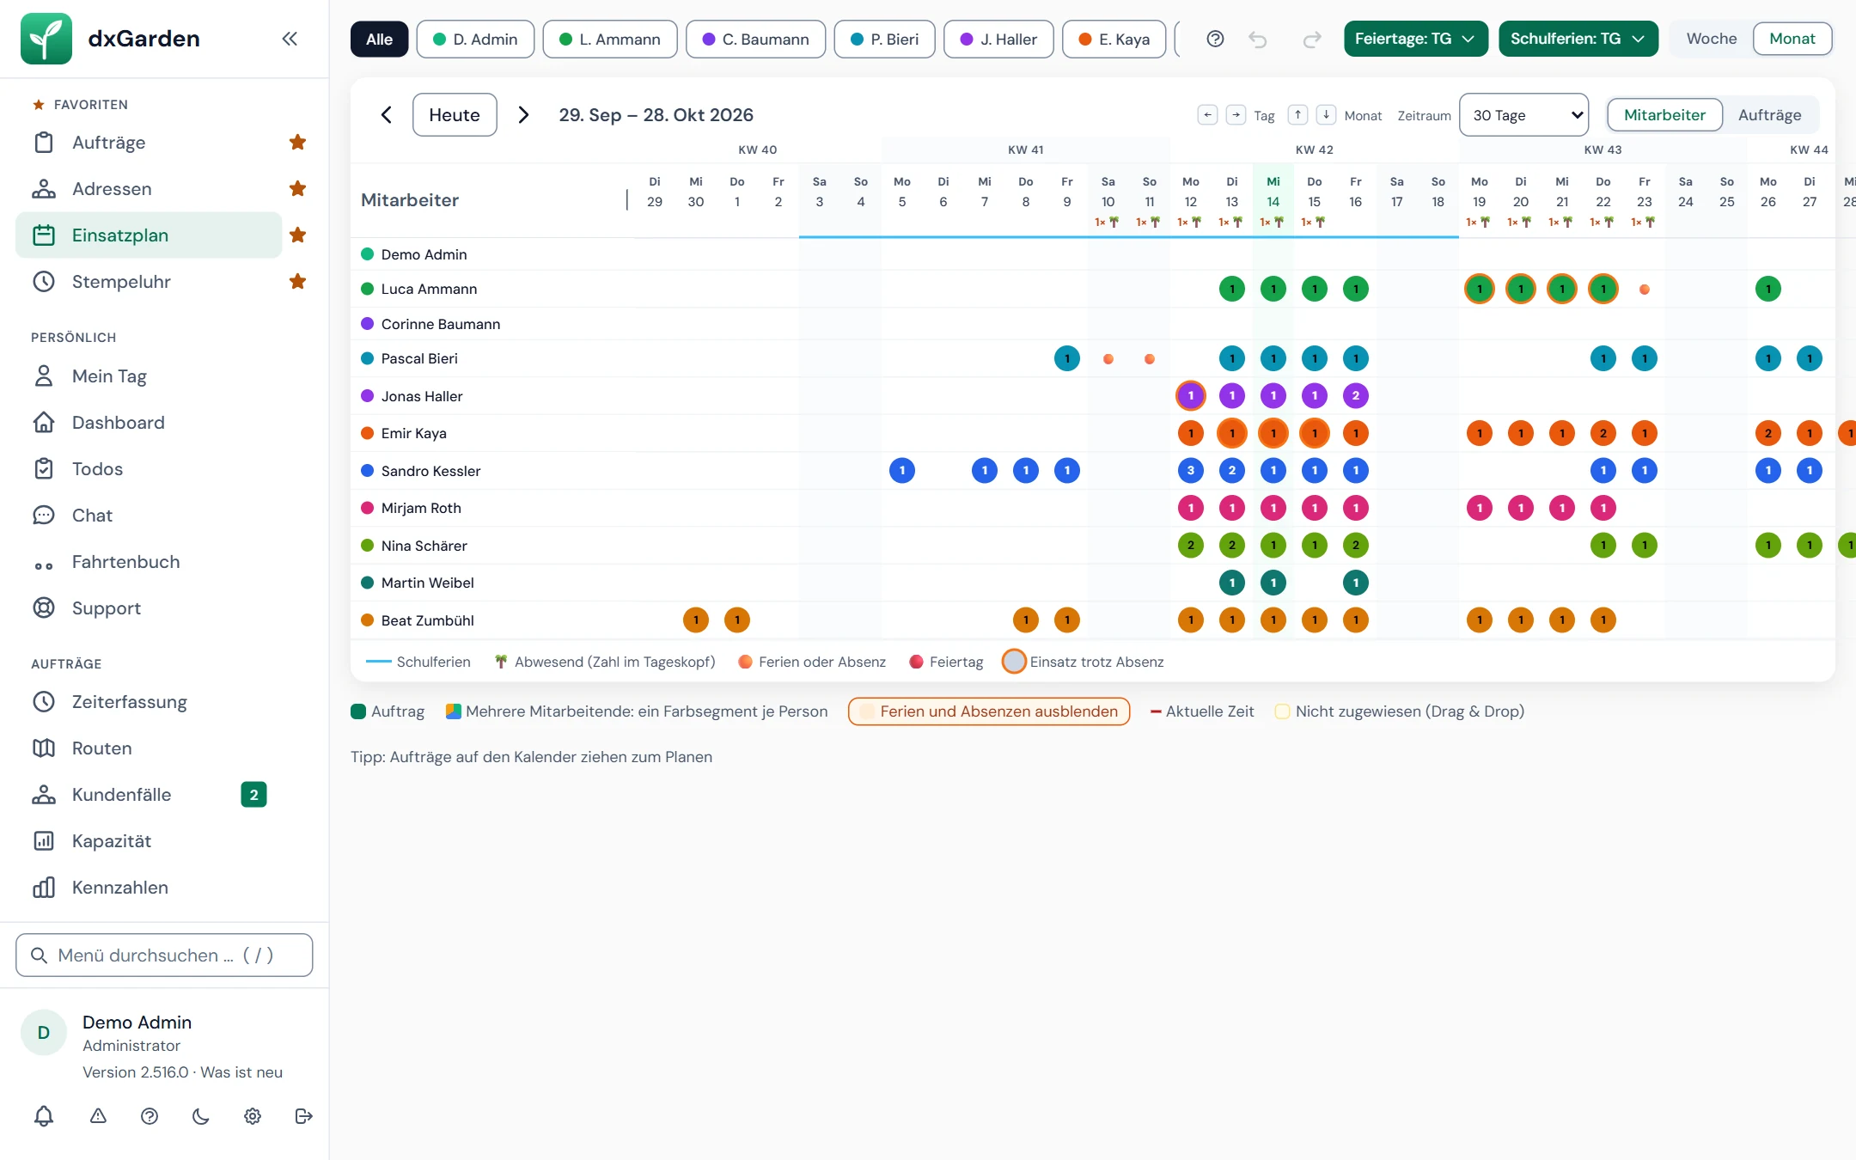Unfavorite Aufträge via its star

click(x=298, y=143)
